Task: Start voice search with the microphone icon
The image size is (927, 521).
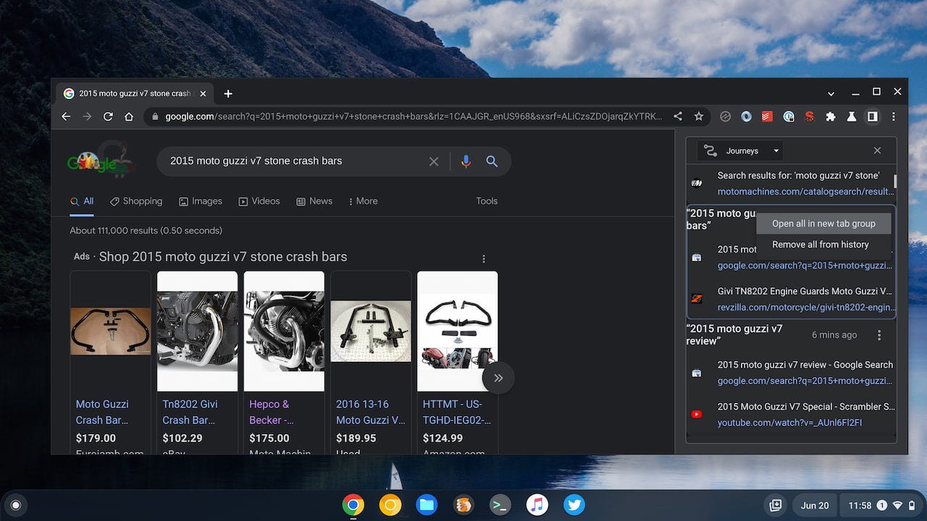Action: tap(466, 161)
